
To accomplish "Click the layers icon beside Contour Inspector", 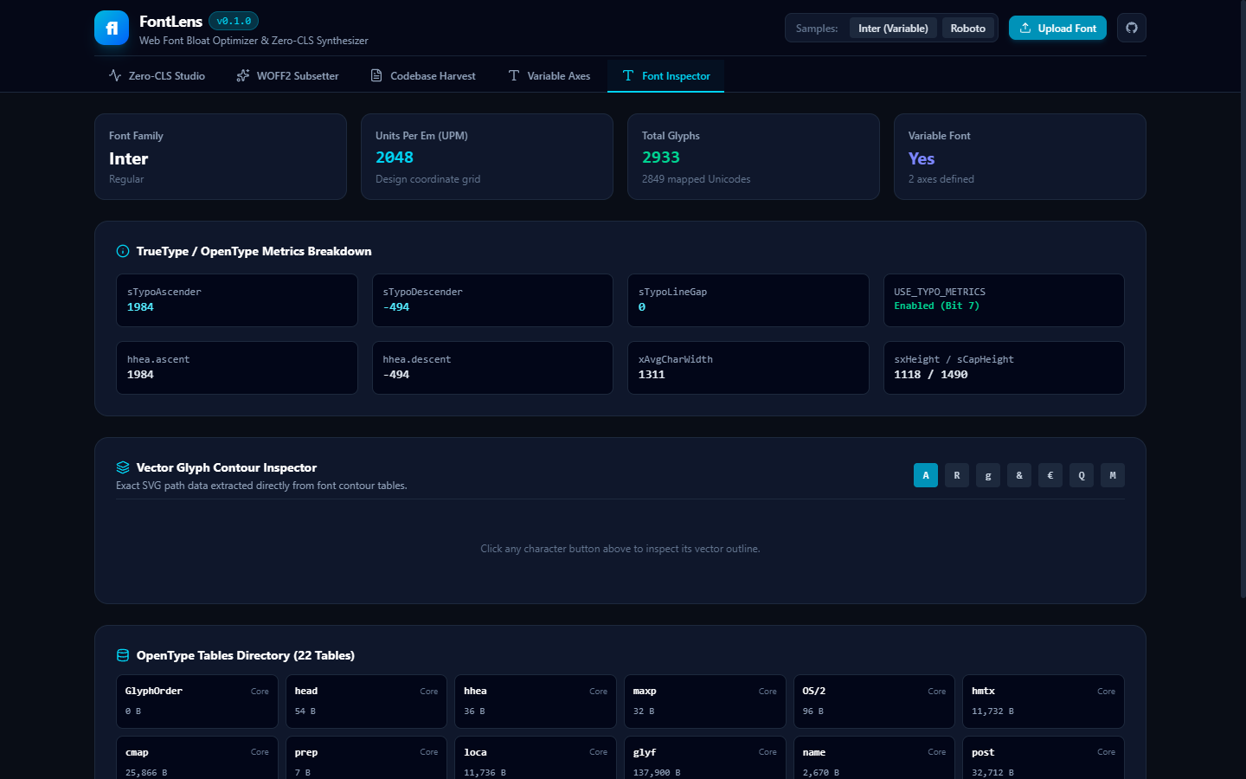I will tap(123, 467).
